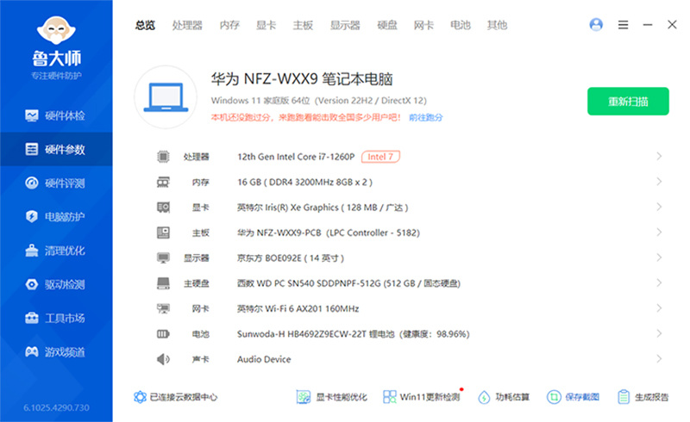This screenshot has width=690, height=422.
Task: Click the laptop computer thumbnail icon
Action: [x=166, y=97]
